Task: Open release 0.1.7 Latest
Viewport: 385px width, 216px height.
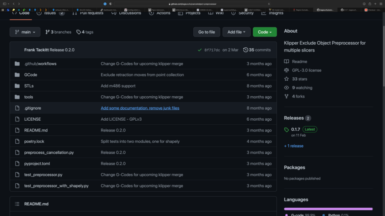Action: (304, 129)
